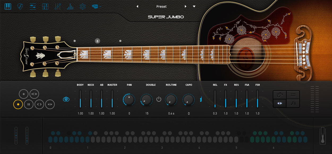This screenshot has width=332, height=154.
Task: Adjust the RES resonance slider
Action: point(236,99)
